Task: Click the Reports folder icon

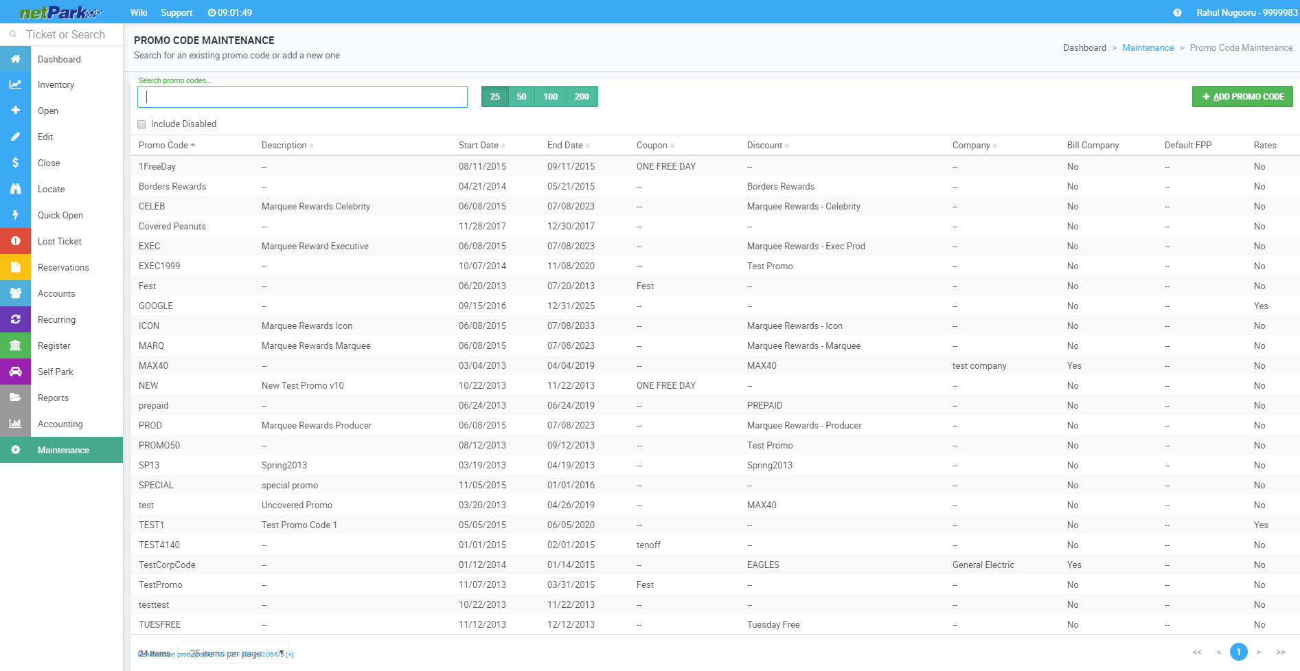Action: coord(15,398)
